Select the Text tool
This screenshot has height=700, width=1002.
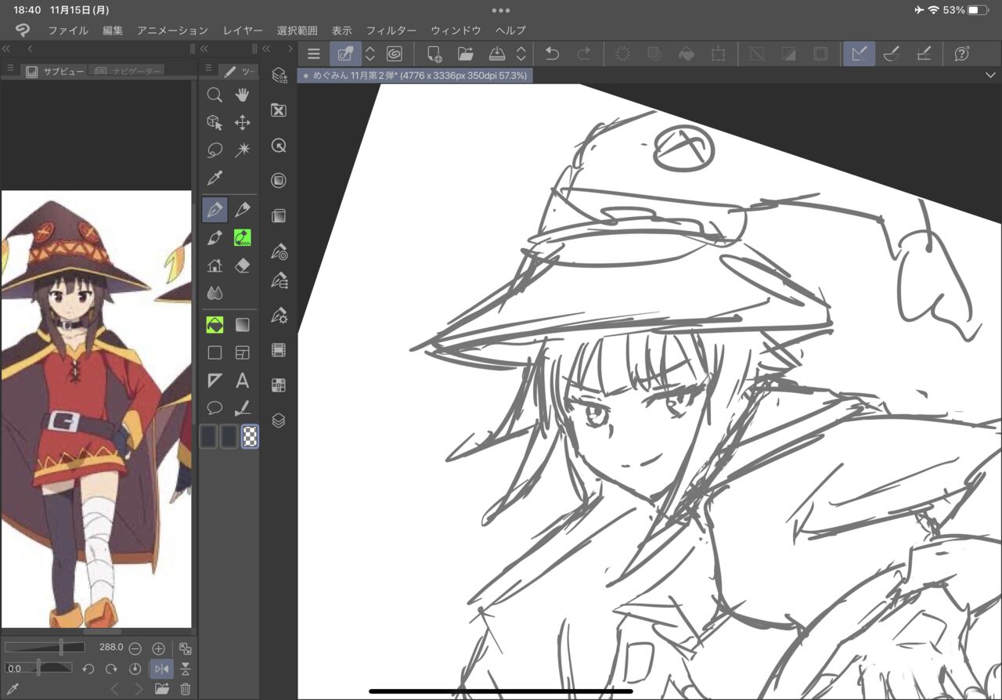point(243,381)
